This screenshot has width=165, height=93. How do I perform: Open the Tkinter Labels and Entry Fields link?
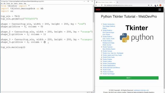[x=112, y=55]
